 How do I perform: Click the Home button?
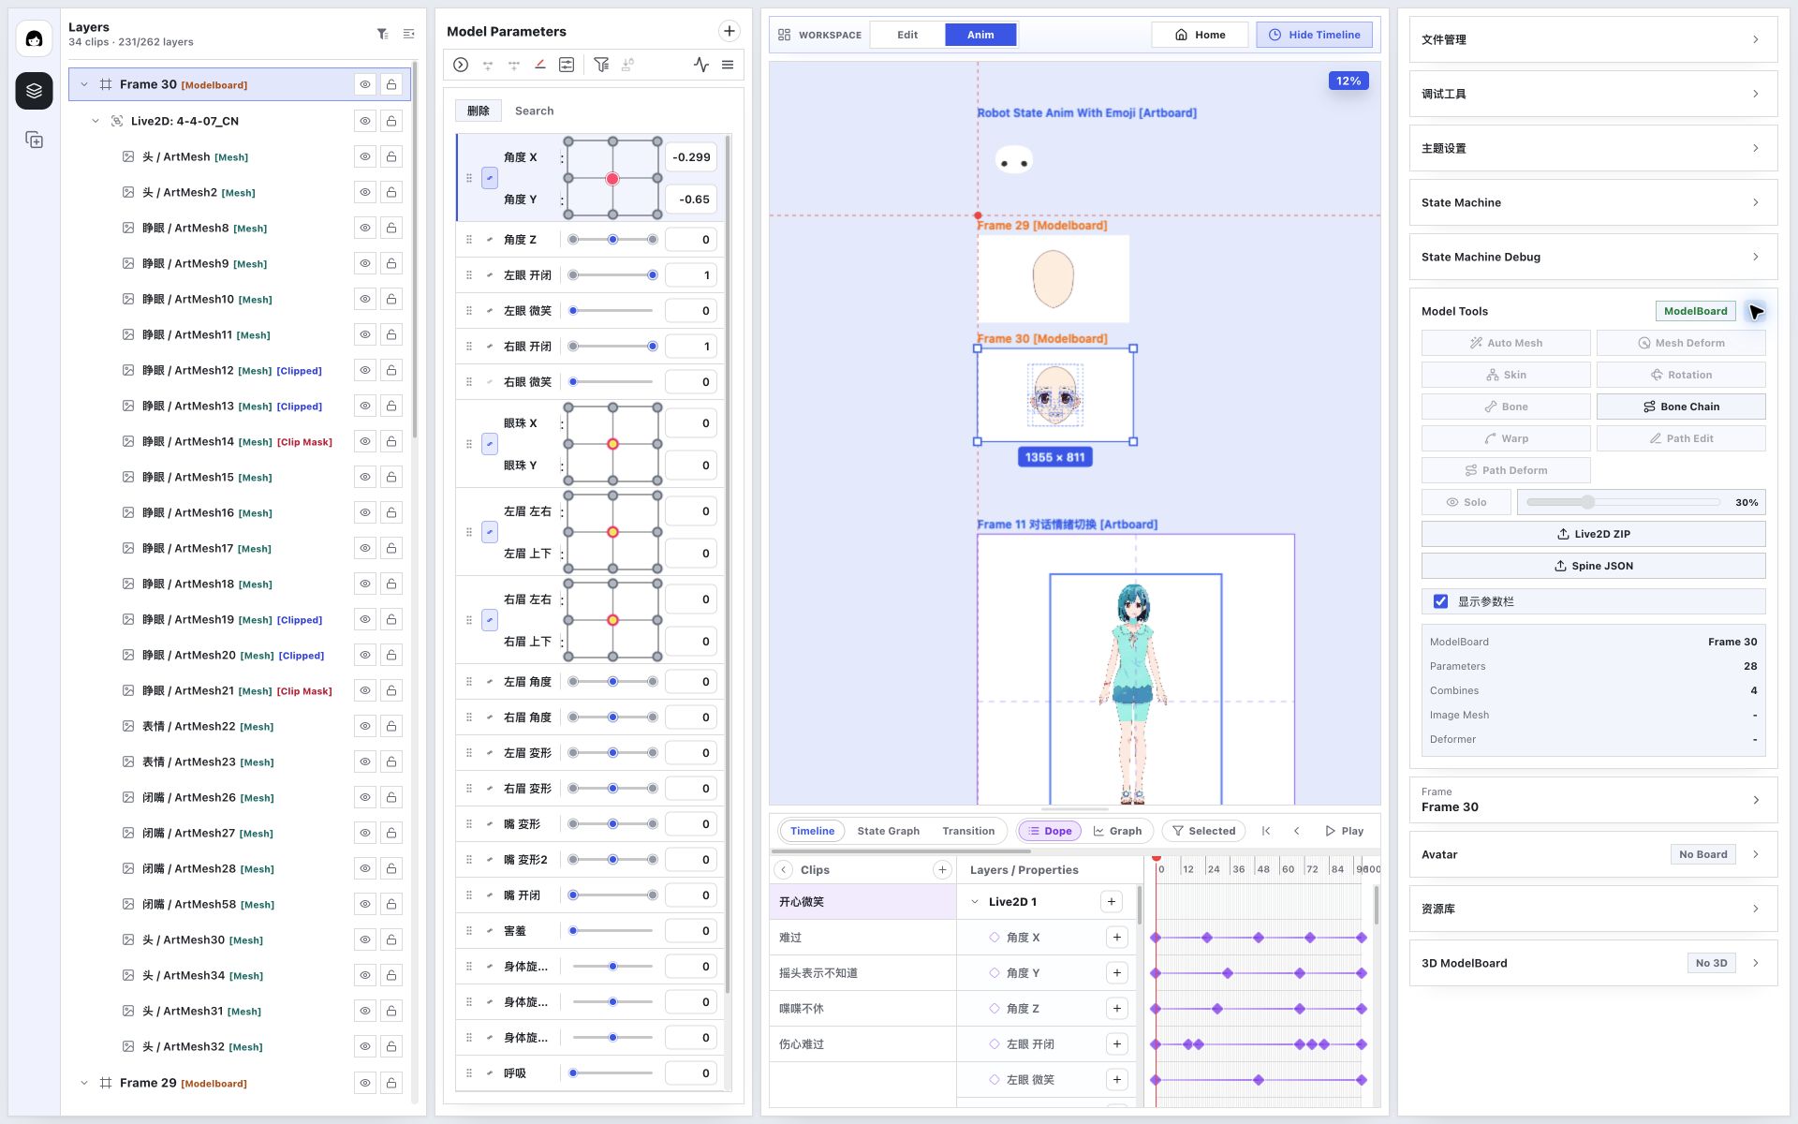tap(1201, 35)
